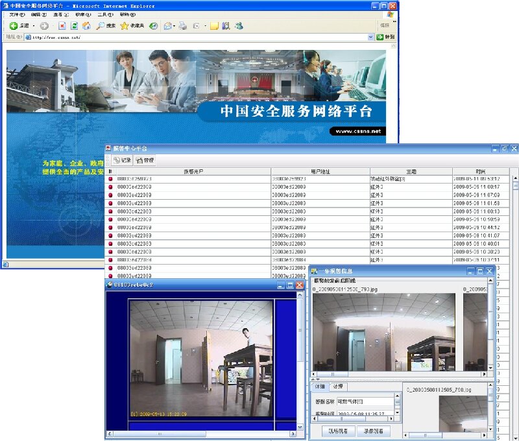Click the 管理 toolbar button in alarm center

click(145, 160)
